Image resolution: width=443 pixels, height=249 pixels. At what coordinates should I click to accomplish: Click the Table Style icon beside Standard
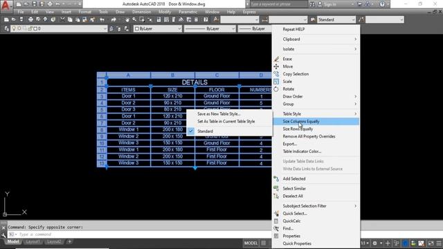313,19
